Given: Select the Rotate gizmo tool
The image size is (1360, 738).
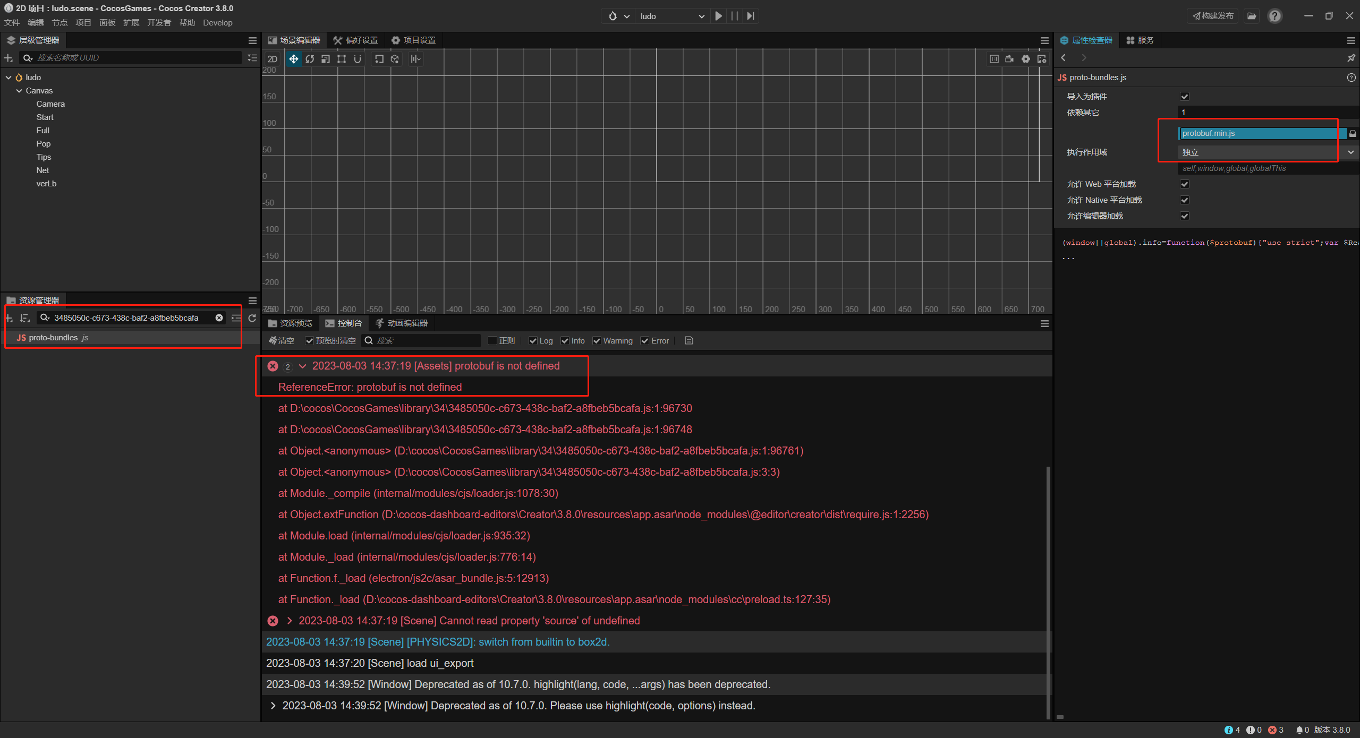Looking at the screenshot, I should click(310, 59).
